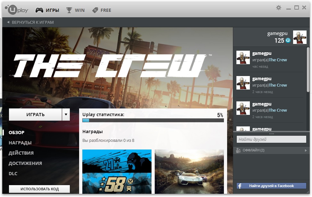Click the час назад timestamp
This screenshot has height=197, width=312.
(x=260, y=67)
